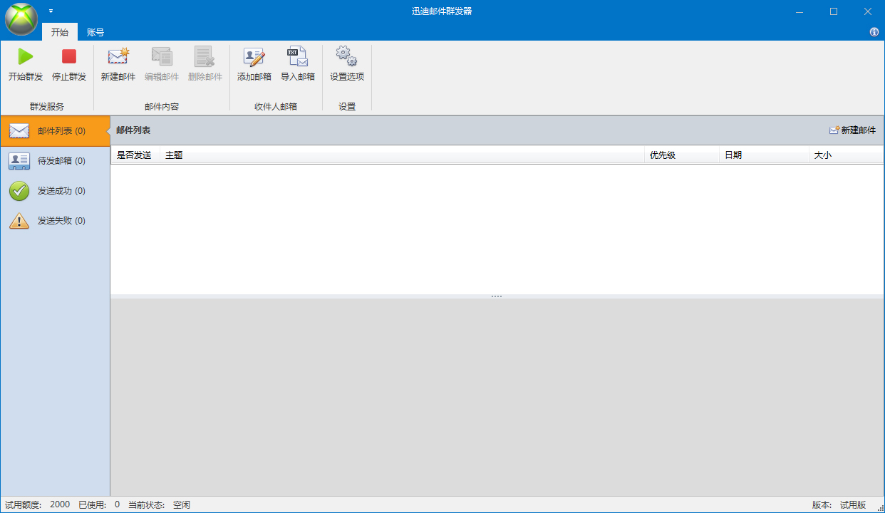Click the info icon in title bar
885x513 pixels.
pos(874,32)
